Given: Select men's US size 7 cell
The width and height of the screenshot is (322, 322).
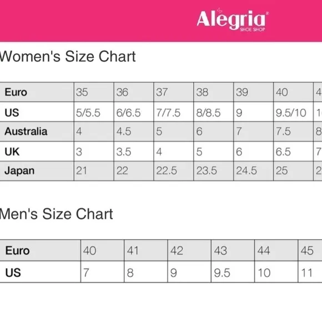Looking at the screenshot, I should tap(103, 272).
